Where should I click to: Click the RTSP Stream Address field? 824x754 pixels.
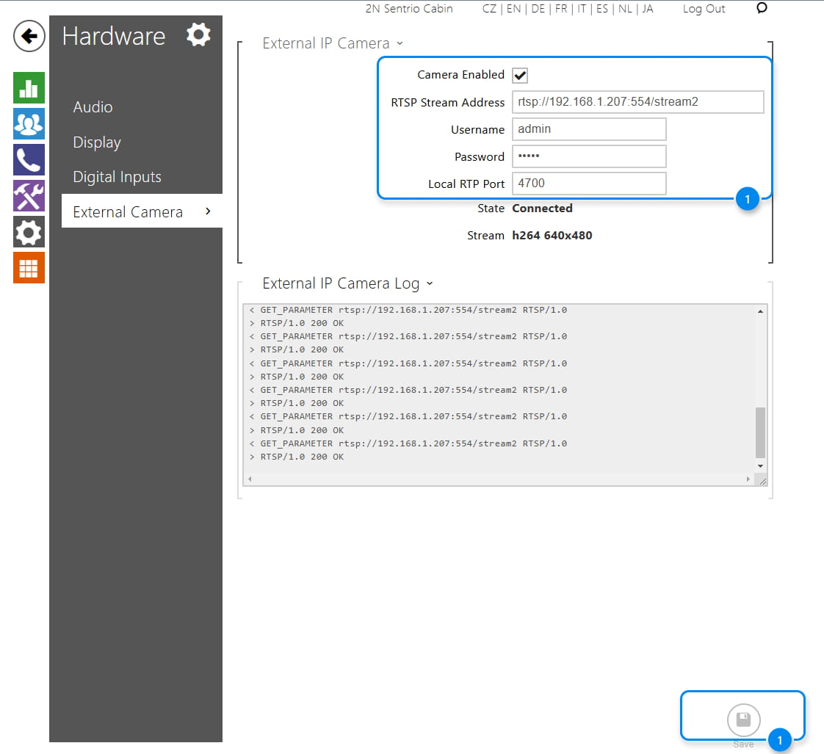coord(638,102)
